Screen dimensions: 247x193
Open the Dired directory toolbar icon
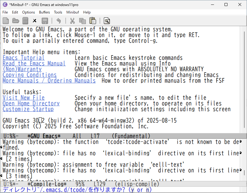[x=25, y=21]
